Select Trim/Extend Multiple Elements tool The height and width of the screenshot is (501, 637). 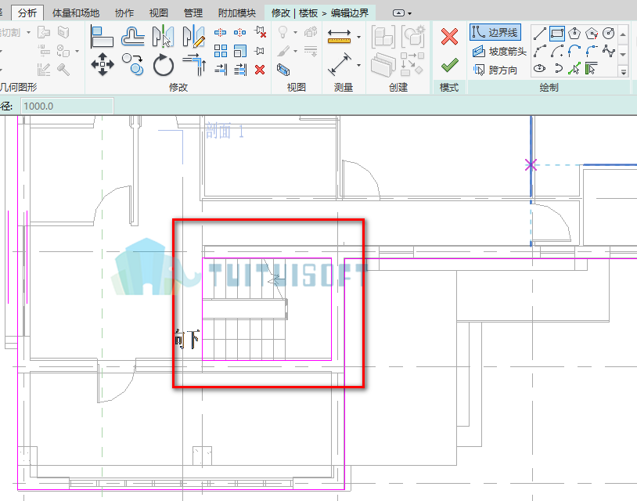(240, 70)
